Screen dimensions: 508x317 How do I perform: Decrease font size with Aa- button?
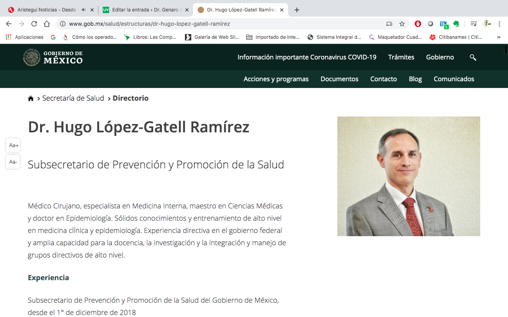point(13,162)
